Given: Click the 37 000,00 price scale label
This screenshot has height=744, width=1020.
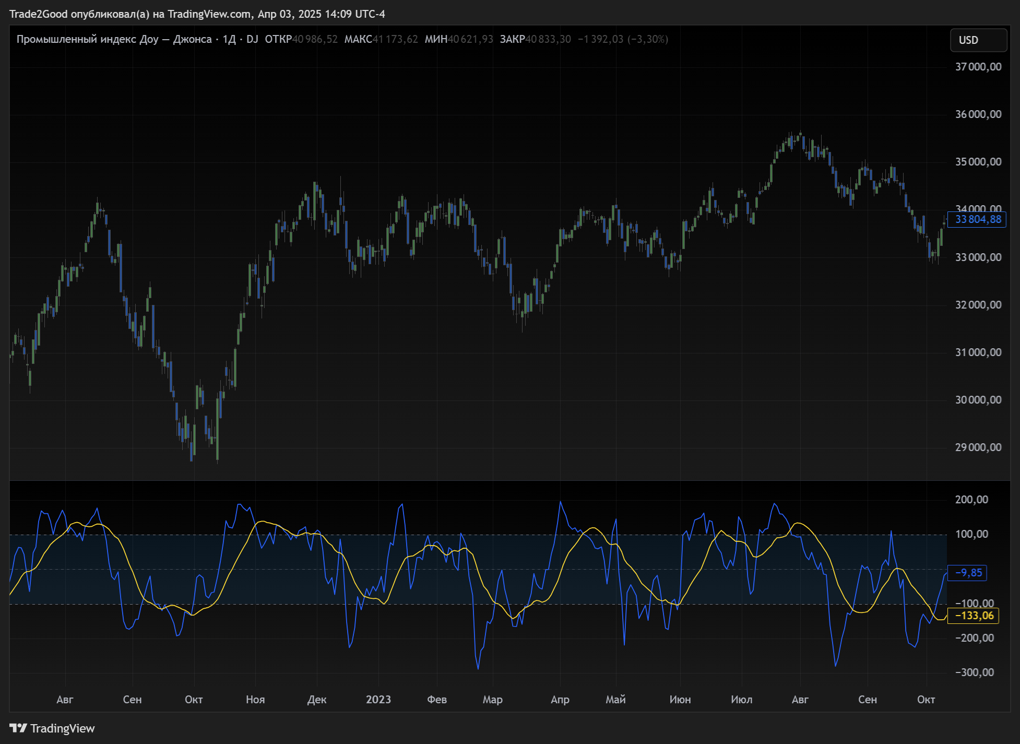Looking at the screenshot, I should click(978, 67).
